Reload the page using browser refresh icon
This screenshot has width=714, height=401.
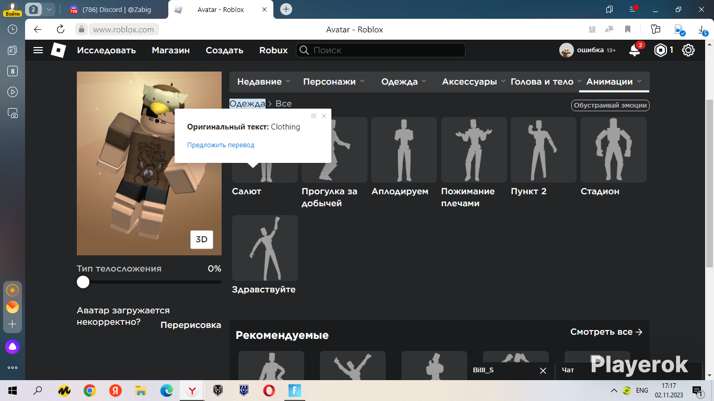tap(61, 29)
